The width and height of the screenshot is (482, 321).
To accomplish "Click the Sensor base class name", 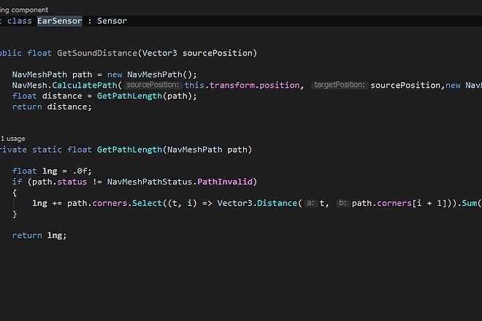I will [112, 21].
